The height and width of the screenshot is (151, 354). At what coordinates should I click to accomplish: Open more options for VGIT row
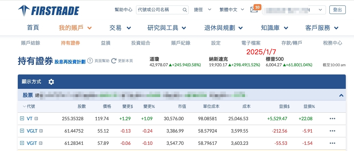[x=332, y=143]
